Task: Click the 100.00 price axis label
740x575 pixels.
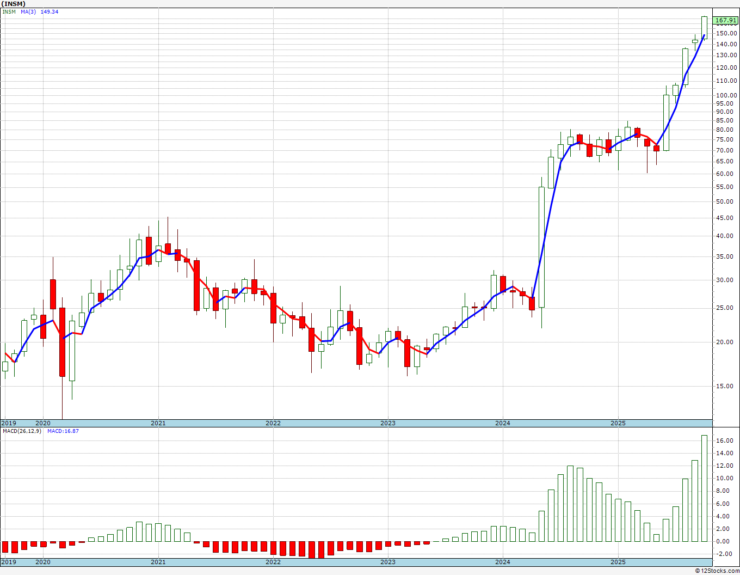Action: (x=726, y=95)
